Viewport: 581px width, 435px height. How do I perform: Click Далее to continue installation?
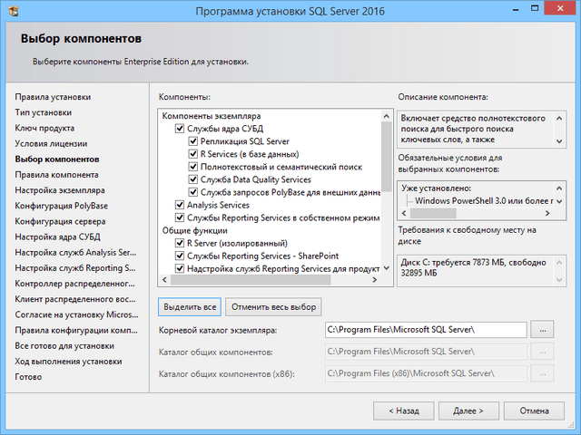pos(468,411)
